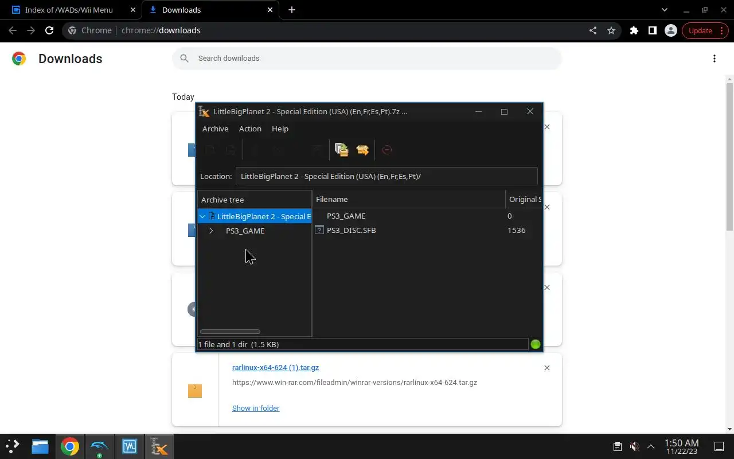
Task: Click the Add files toolbar icon in Xarchiver
Action: (341, 150)
